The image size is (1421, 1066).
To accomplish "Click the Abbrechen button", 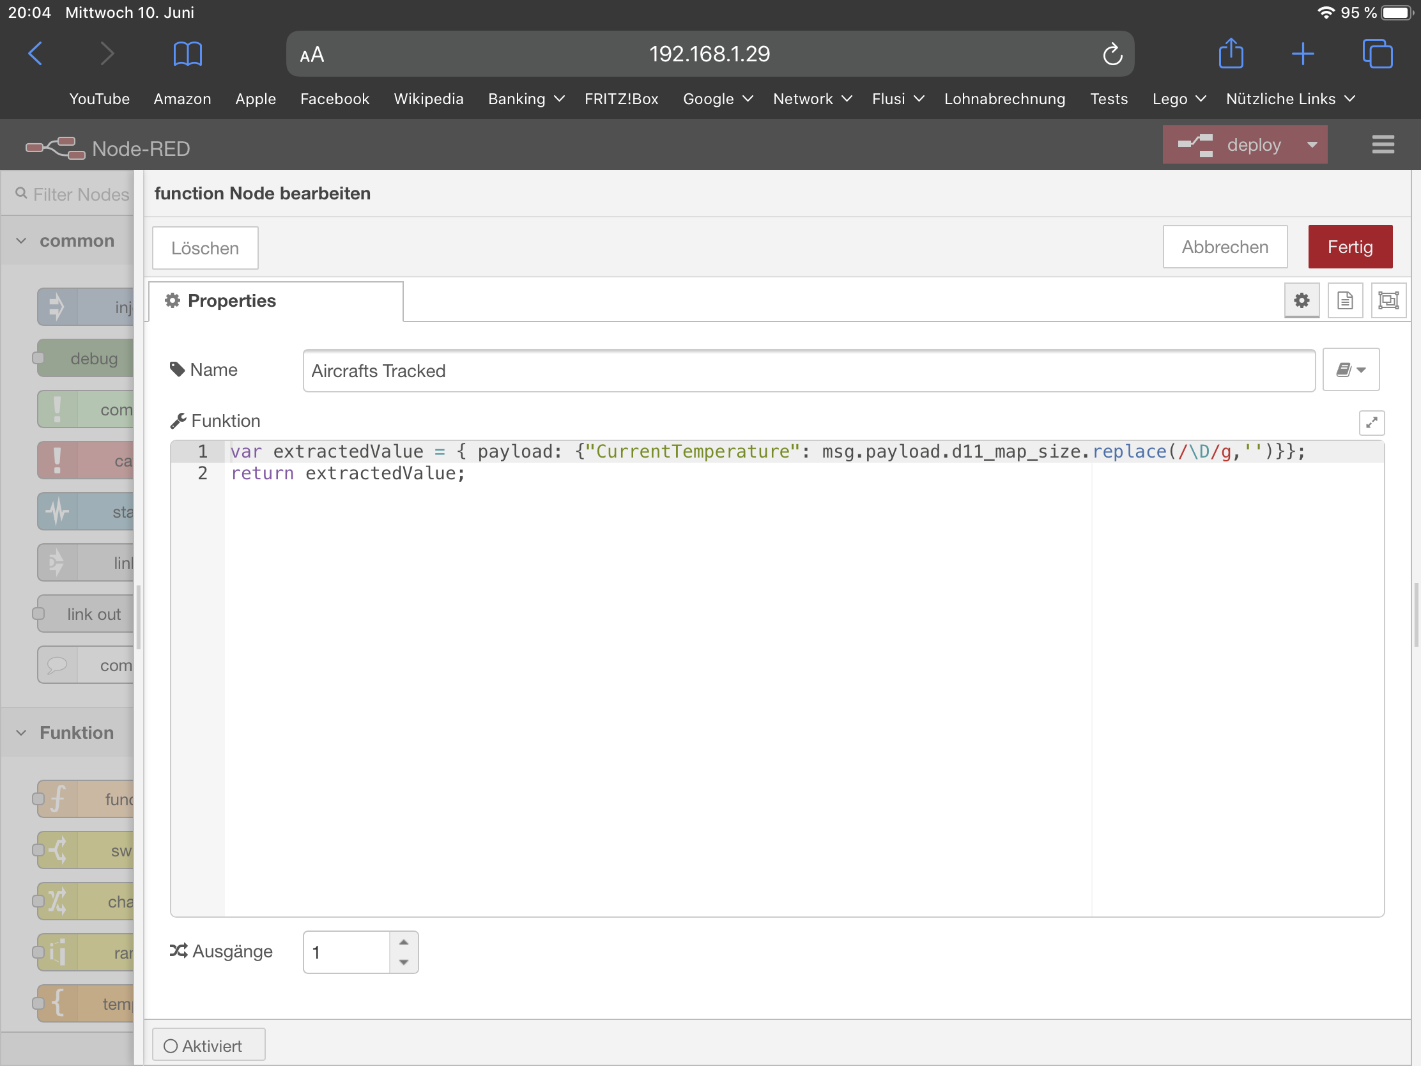I will (1224, 247).
